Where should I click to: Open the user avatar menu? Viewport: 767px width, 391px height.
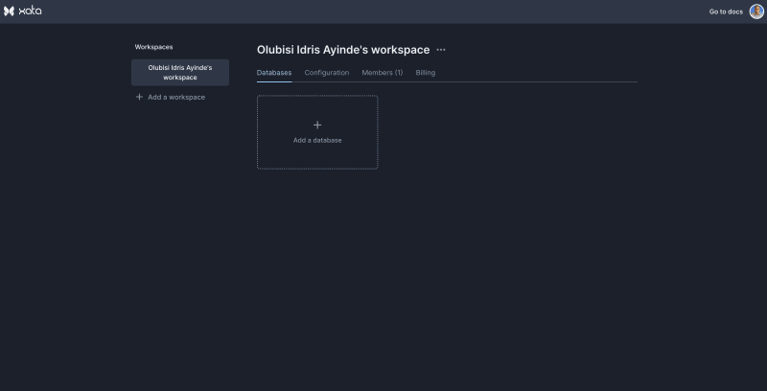pos(756,11)
